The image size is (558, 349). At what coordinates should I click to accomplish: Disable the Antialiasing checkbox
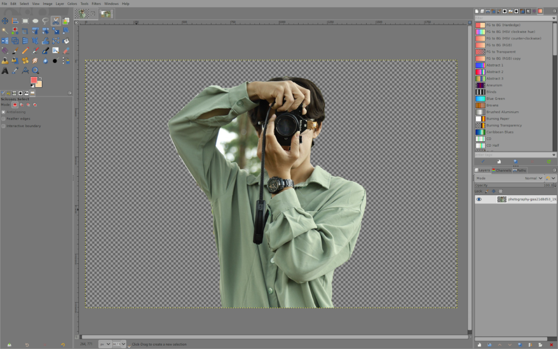click(x=3, y=112)
